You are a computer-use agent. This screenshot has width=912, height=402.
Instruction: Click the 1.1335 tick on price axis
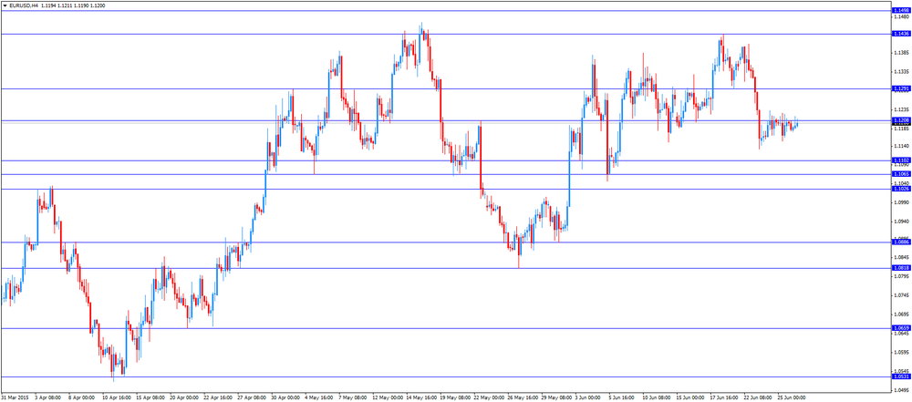[902, 71]
